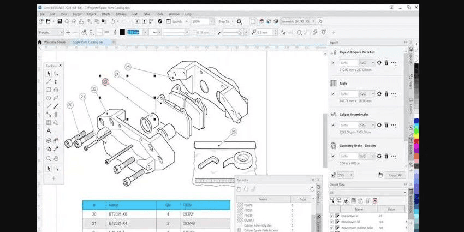Screen dimensions: 464x232
Task: Open settings gear for Caliper Assembly.des export
Action: [x=379, y=125]
